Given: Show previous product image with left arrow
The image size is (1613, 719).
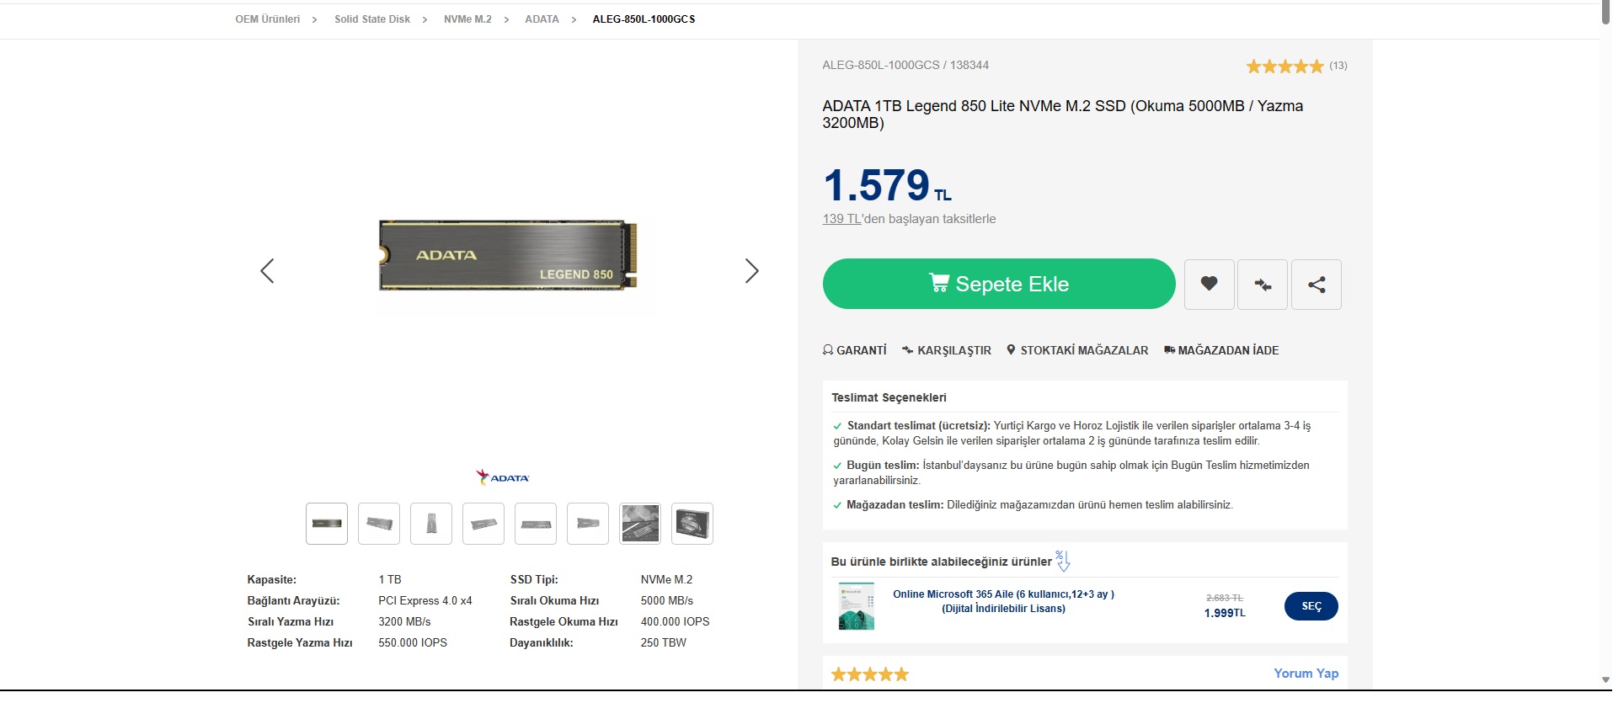Looking at the screenshot, I should tap(267, 271).
